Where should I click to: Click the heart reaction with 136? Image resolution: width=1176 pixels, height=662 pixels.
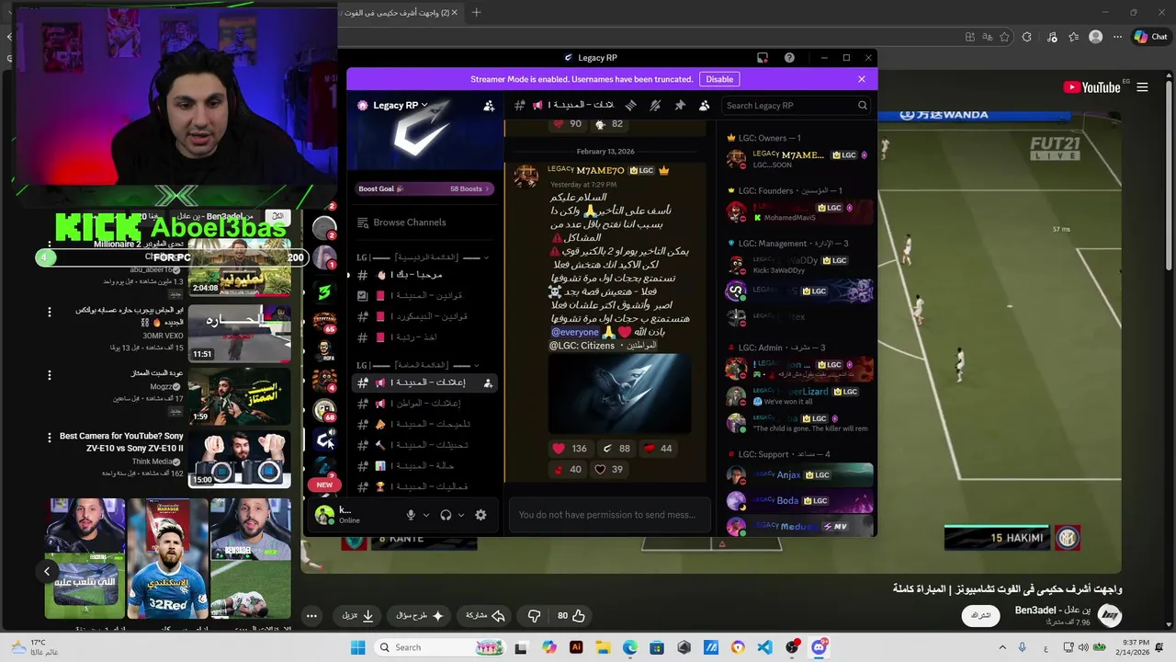click(570, 449)
